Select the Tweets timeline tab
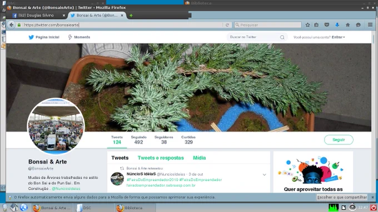This screenshot has width=378, height=212. pyautogui.click(x=120, y=158)
